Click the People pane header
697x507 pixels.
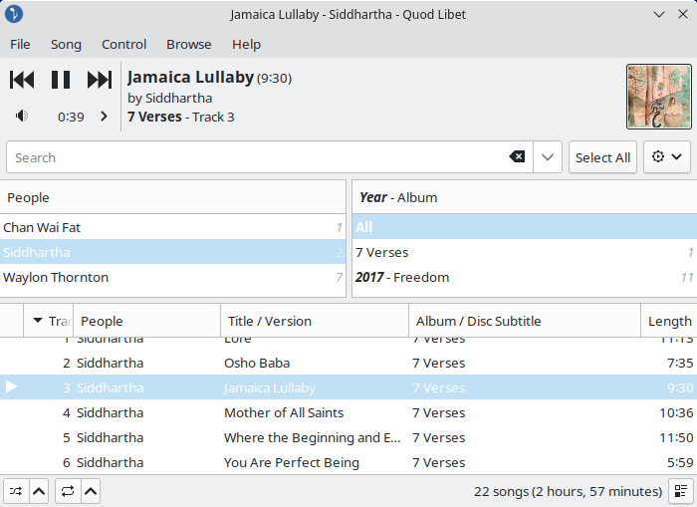click(x=172, y=197)
